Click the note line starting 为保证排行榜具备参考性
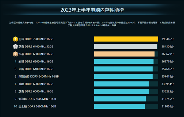Image resolution: width=184 pixels, height=117 pixels. click(x=92, y=22)
